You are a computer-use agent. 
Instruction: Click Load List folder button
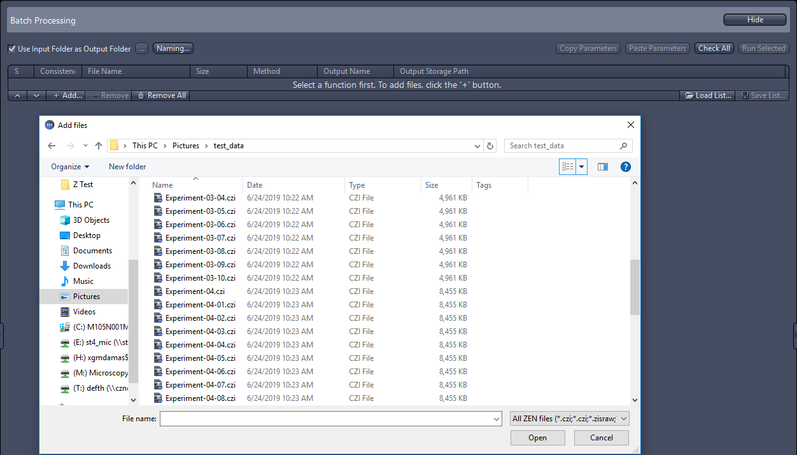click(x=707, y=95)
